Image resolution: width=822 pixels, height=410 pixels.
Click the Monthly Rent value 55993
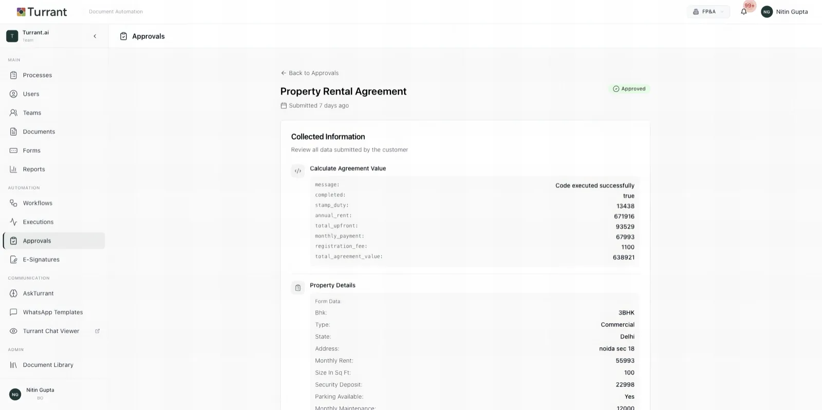click(x=625, y=361)
